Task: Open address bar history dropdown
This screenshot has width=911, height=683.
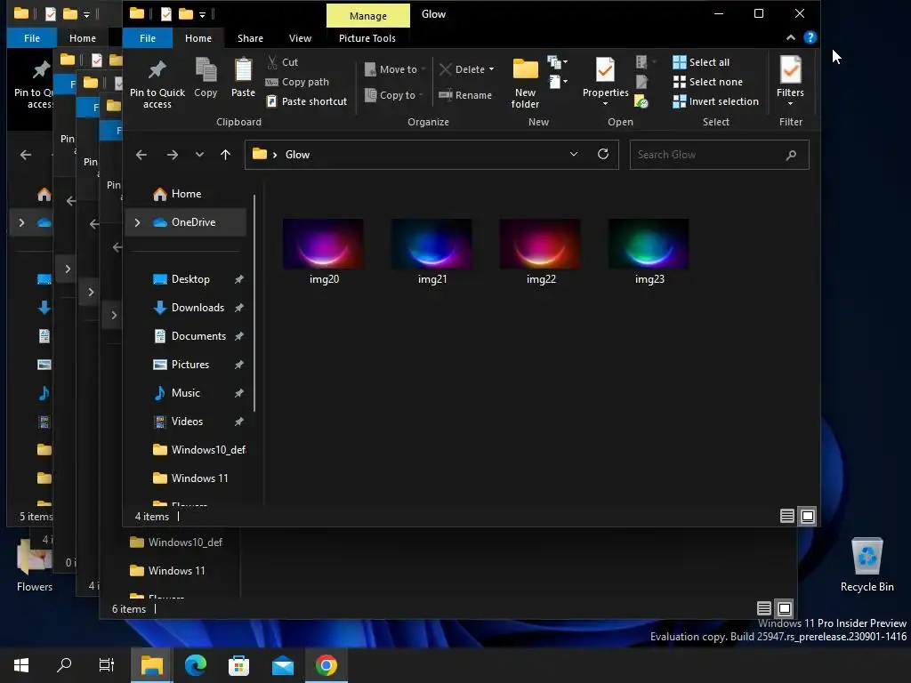Action: 574,154
